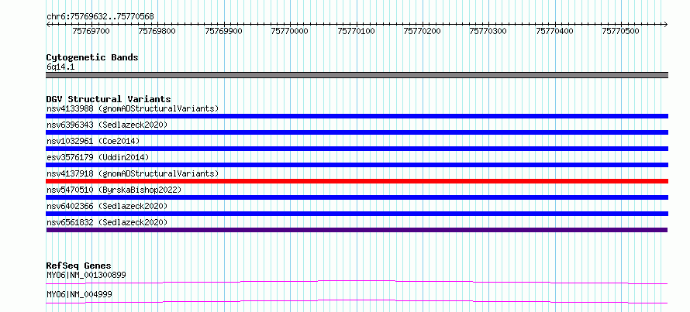Click the MYO6|NM_001300899 transcript label
The height and width of the screenshot is (312, 690).
(x=86, y=275)
